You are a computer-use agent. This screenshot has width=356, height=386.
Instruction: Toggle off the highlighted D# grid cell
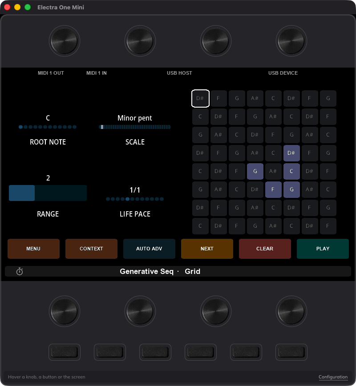pos(291,153)
